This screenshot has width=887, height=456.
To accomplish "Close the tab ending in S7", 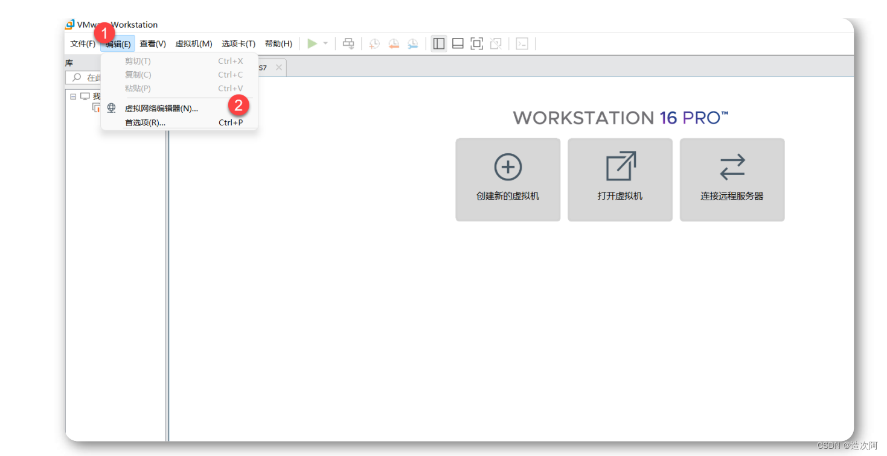I will [278, 68].
